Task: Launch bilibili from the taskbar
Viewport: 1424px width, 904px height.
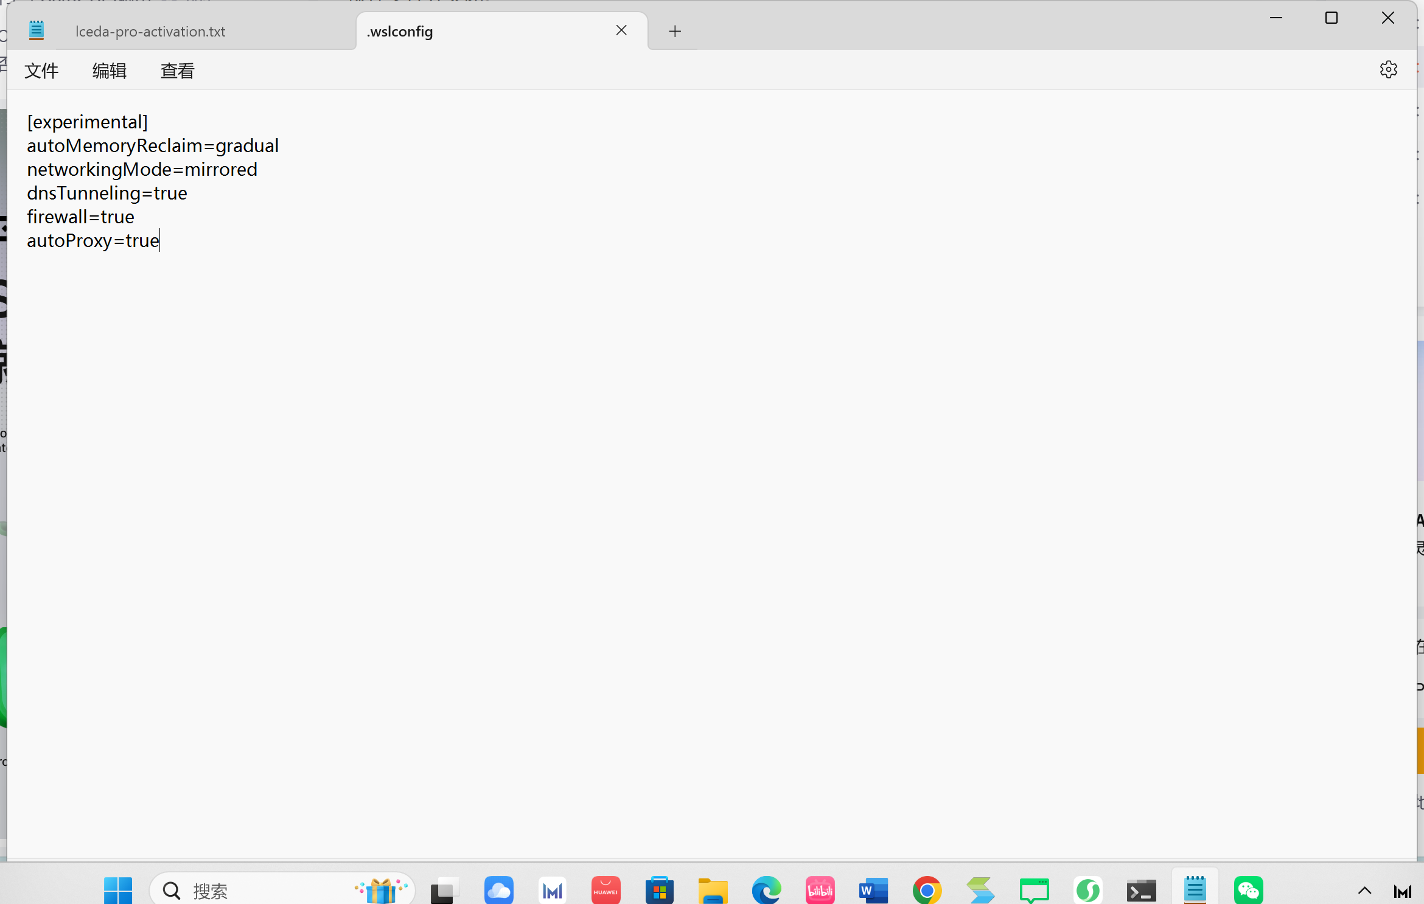Action: pyautogui.click(x=820, y=890)
